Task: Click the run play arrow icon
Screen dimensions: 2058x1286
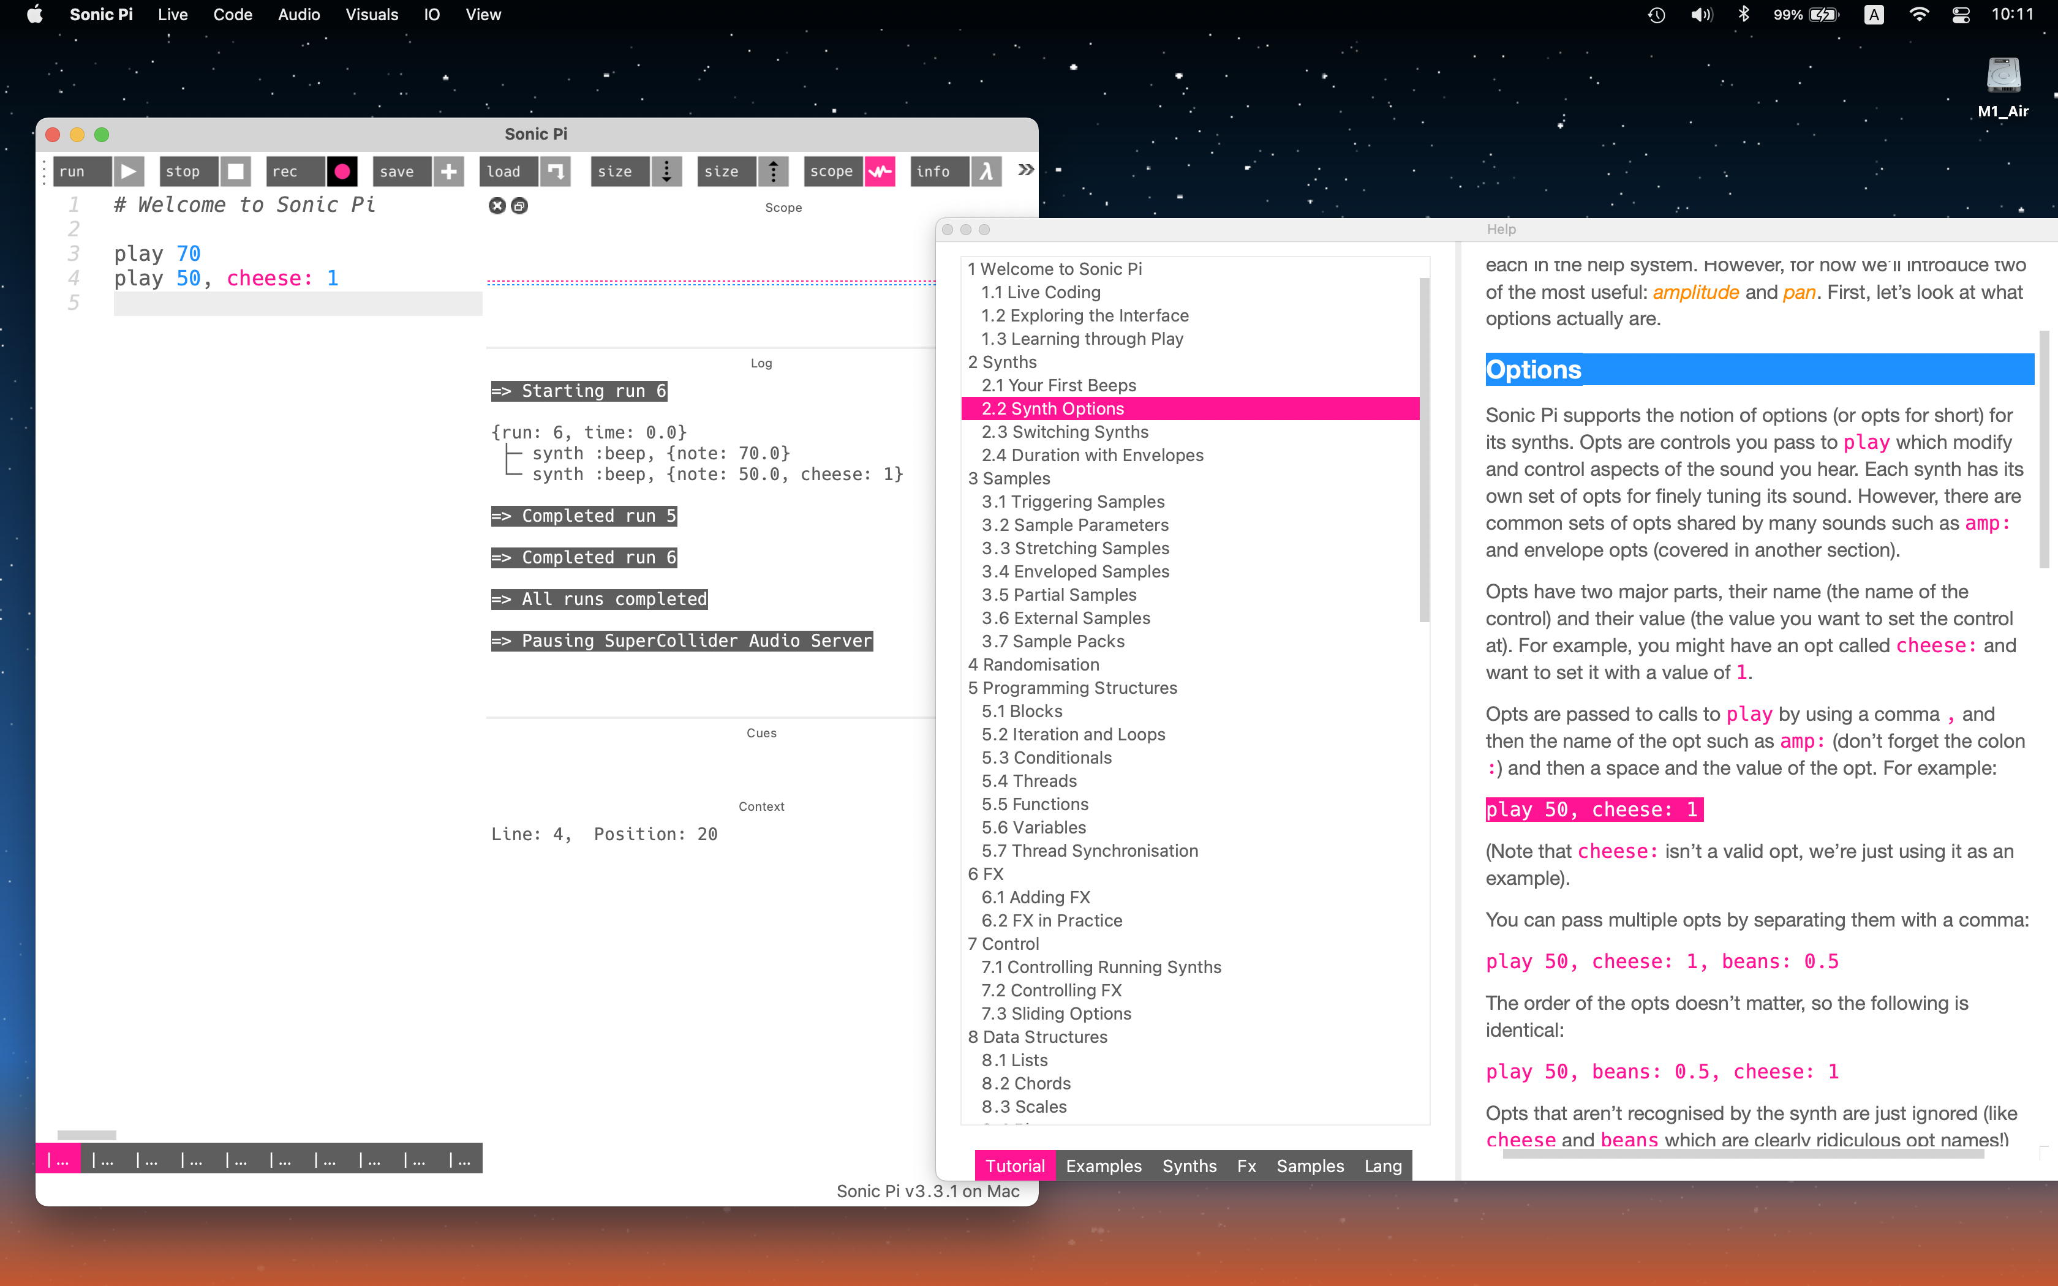Action: [129, 171]
